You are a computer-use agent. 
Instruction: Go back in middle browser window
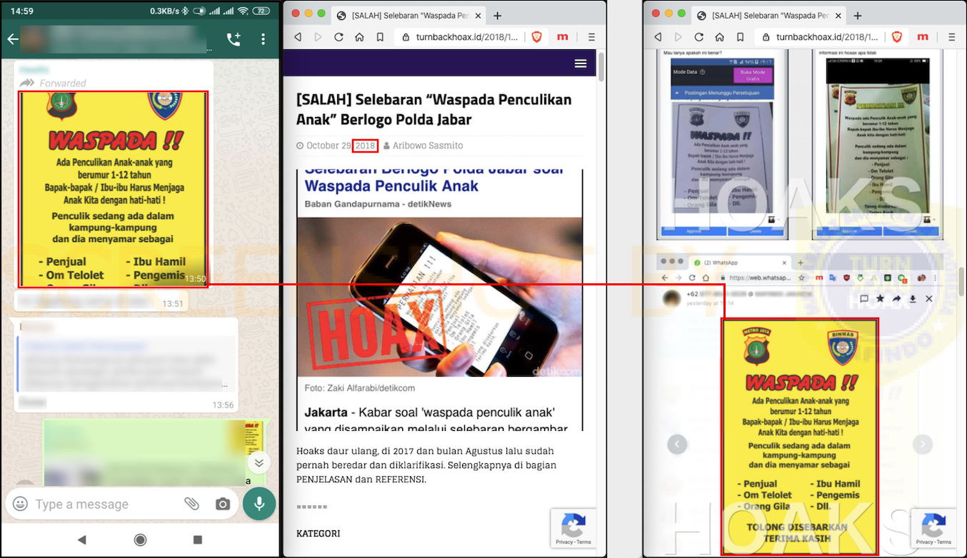click(298, 37)
